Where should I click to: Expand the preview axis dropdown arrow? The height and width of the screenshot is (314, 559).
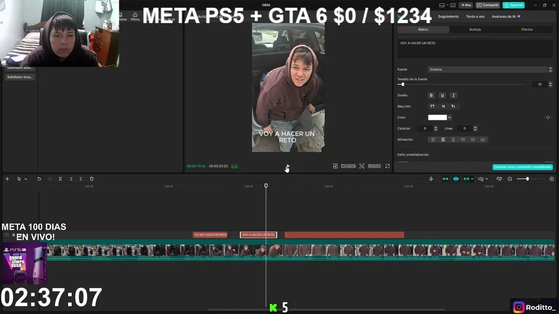pos(487,179)
